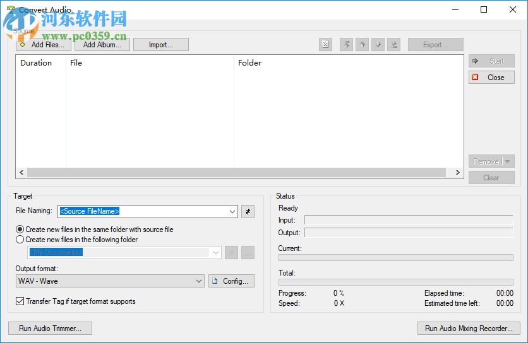Click left arrow of horizontal scrollbar

21,173
